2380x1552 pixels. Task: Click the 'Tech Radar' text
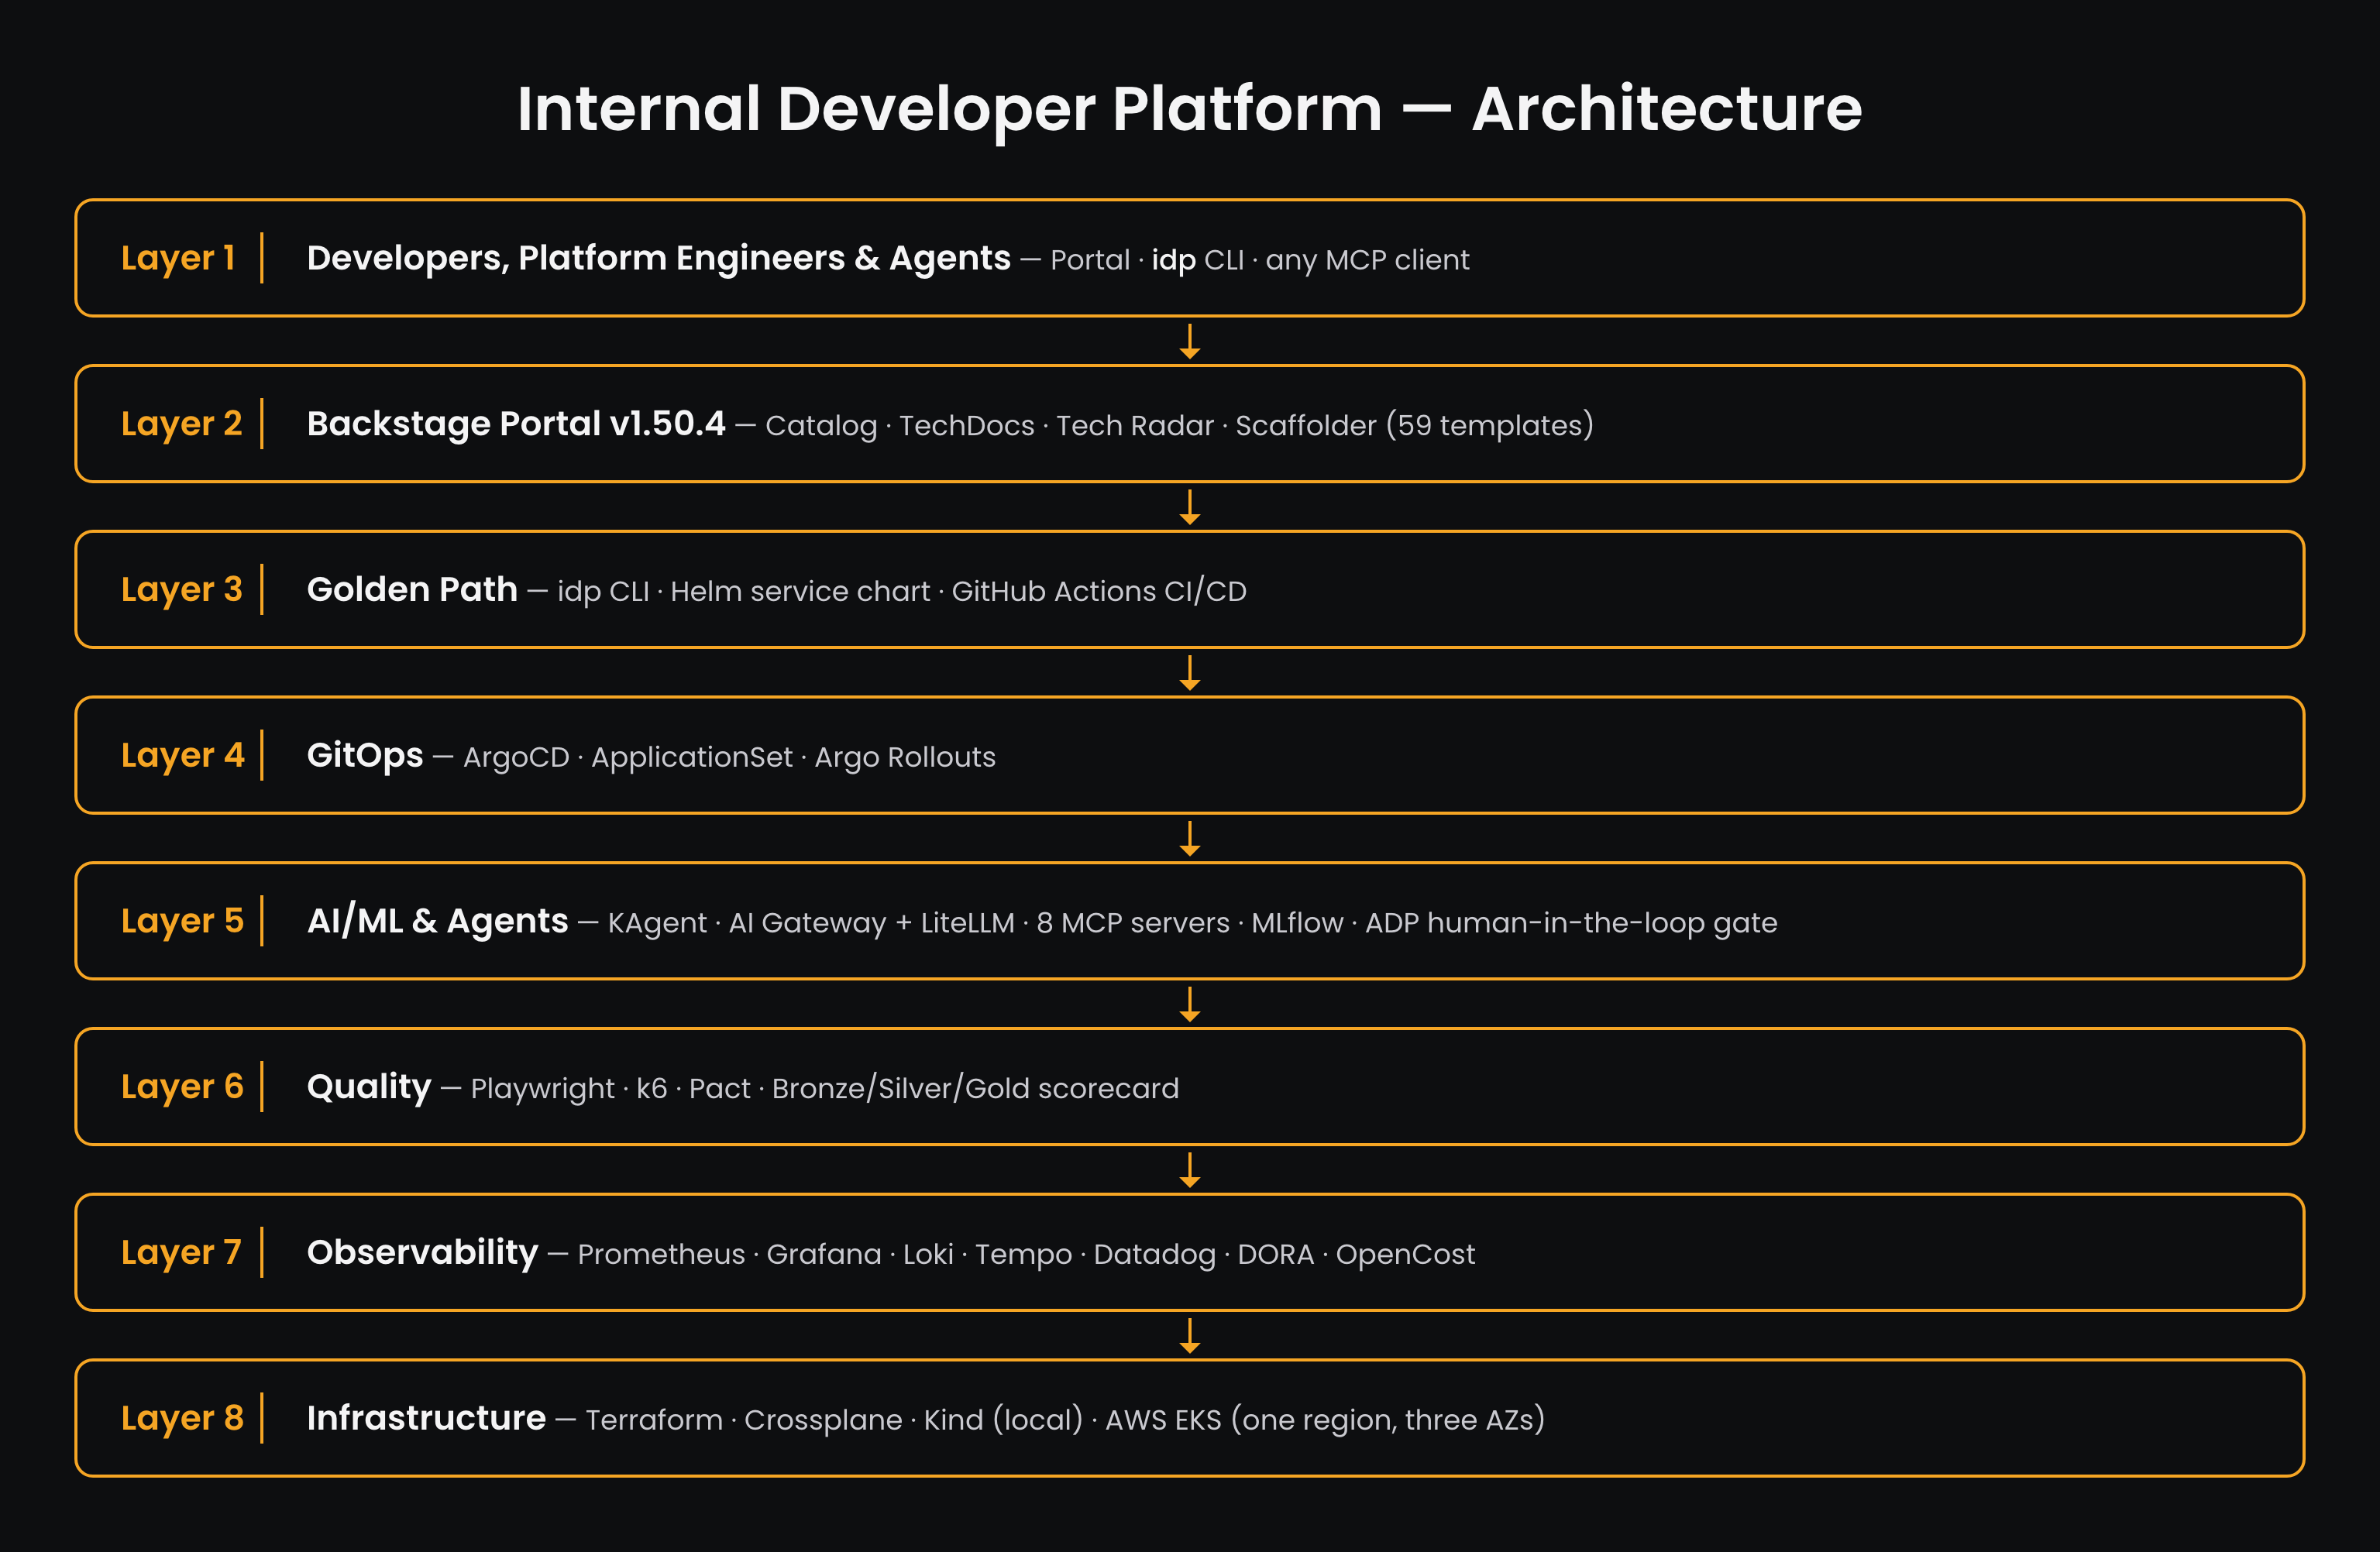pyautogui.click(x=1135, y=426)
